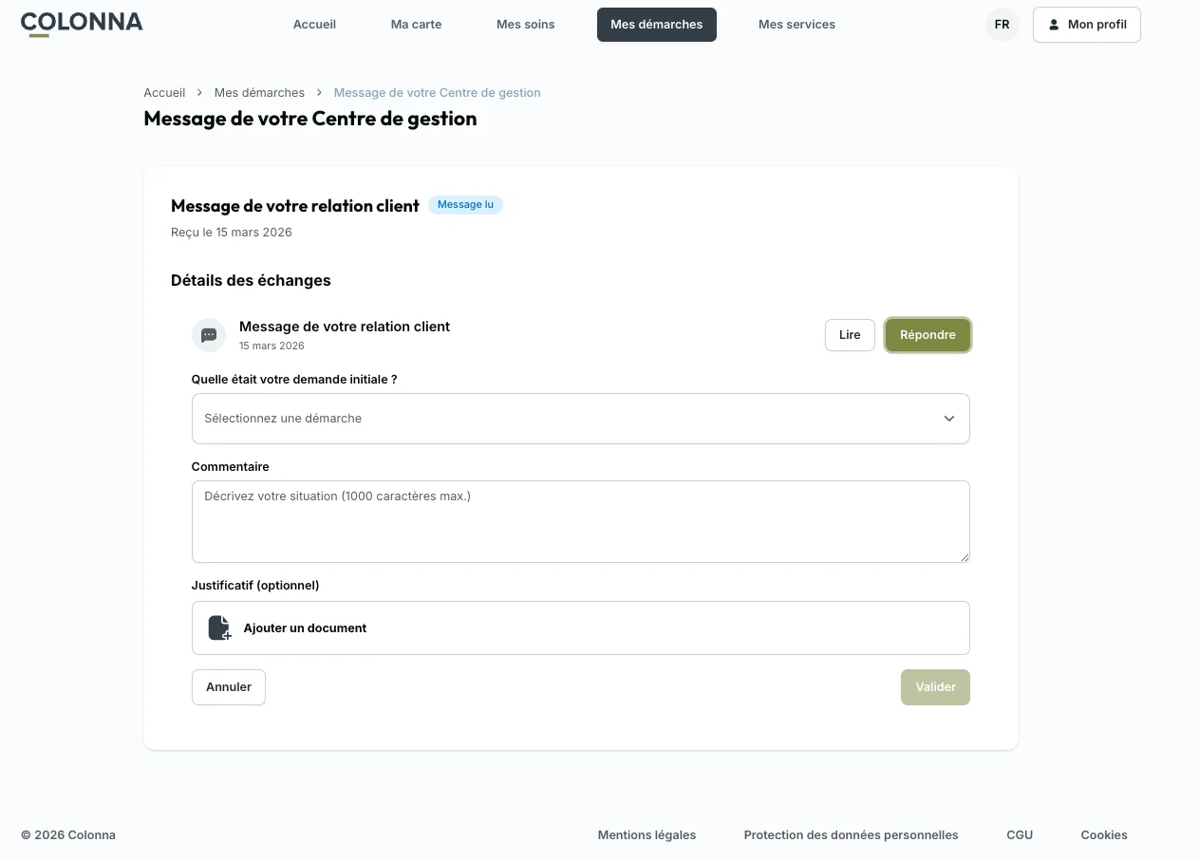This screenshot has width=1199, height=861.
Task: Click the add document file icon
Action: [x=219, y=627]
